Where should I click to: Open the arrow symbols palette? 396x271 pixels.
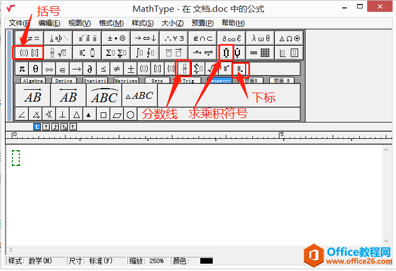[145, 38]
